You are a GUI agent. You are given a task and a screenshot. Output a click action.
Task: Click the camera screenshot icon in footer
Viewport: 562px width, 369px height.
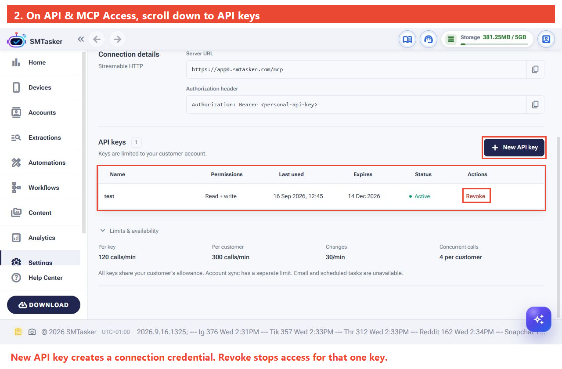tap(32, 332)
